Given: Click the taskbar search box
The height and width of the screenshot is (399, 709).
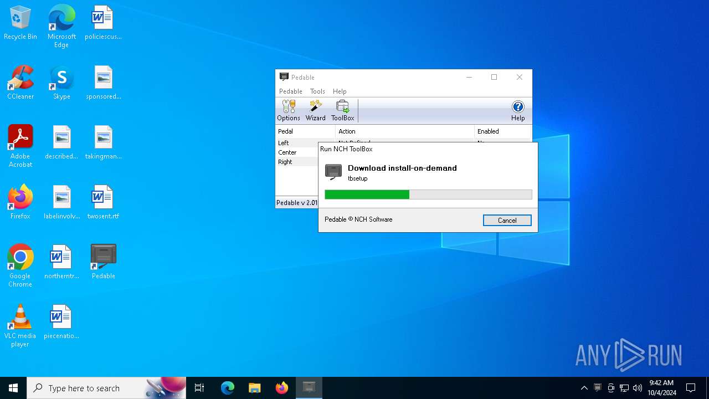Looking at the screenshot, I should 106,388.
